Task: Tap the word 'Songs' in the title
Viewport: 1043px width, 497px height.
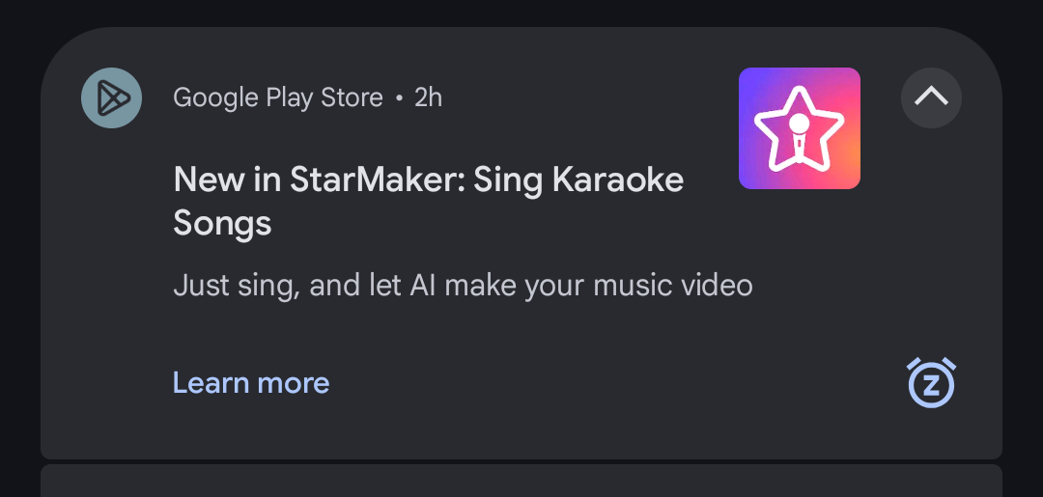Action: (x=223, y=224)
